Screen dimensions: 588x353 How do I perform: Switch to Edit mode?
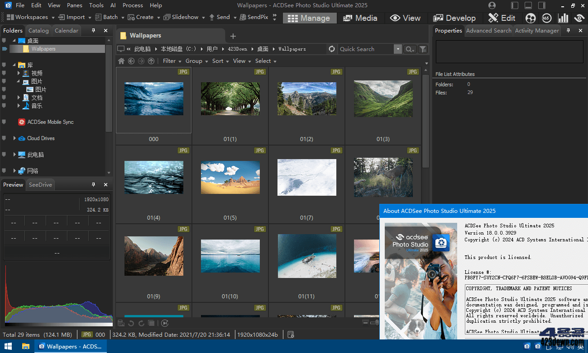coord(502,18)
